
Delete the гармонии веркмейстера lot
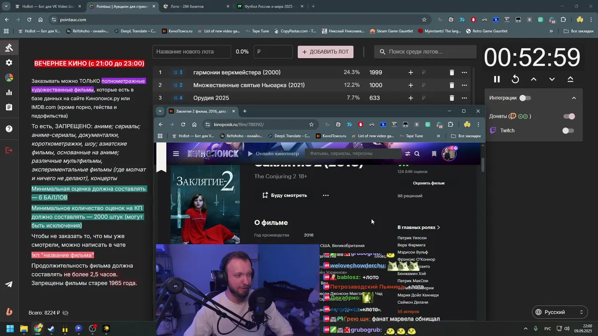click(452, 72)
